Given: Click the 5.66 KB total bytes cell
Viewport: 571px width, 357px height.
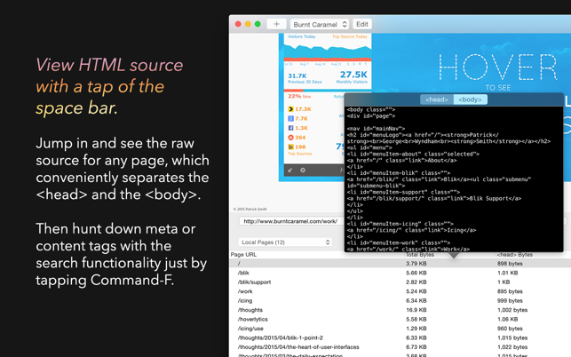Looking at the screenshot, I should (416, 273).
